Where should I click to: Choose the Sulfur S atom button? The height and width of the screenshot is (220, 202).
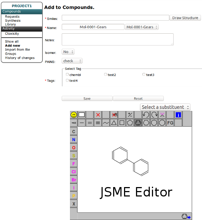click(74, 156)
